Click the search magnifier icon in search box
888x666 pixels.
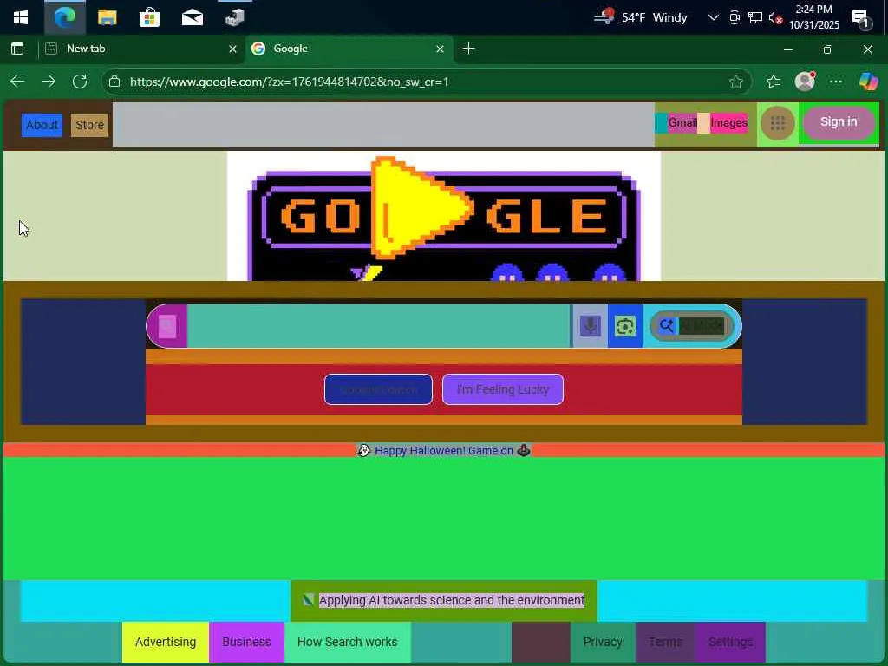[x=167, y=327]
